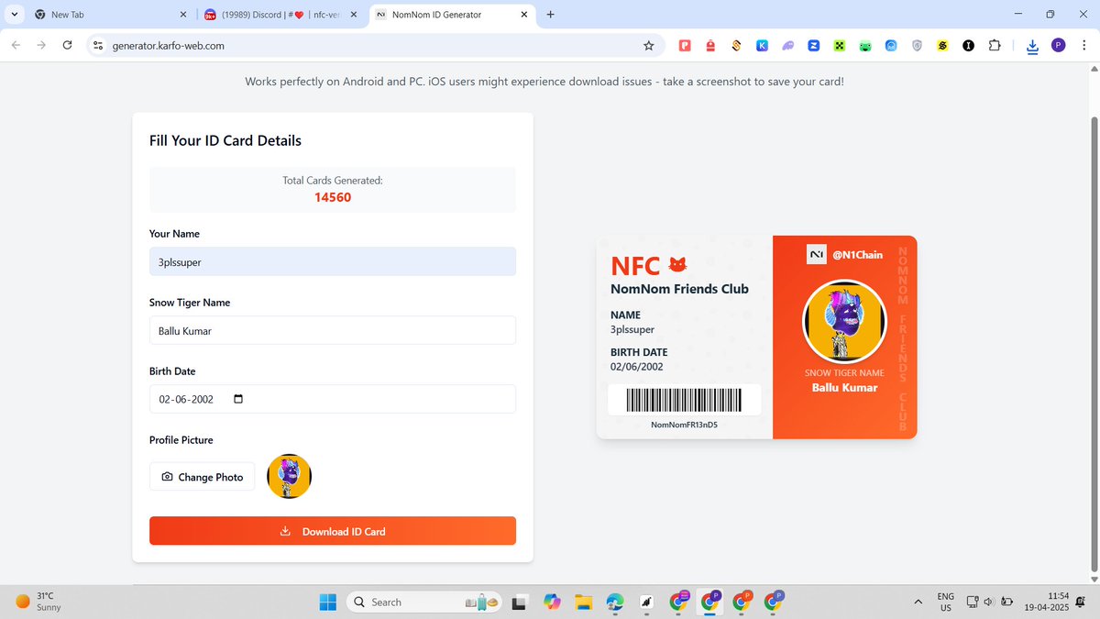
Task: Open Task View on the taskbar
Action: (x=520, y=602)
